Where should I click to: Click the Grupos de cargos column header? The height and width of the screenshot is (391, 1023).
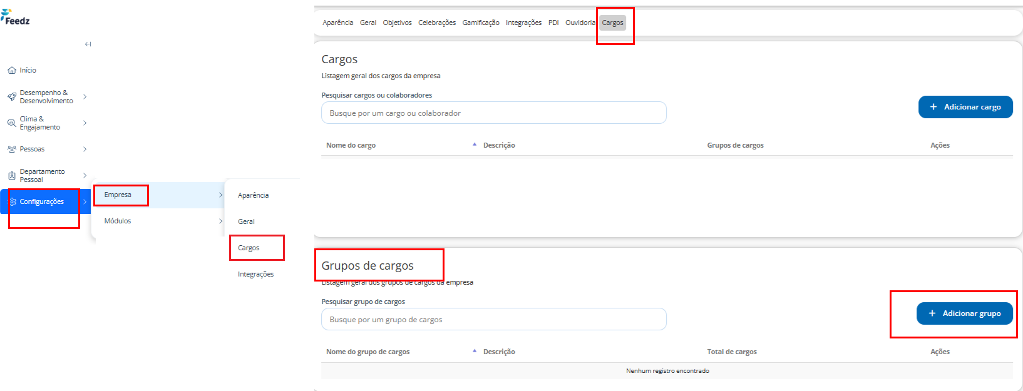tap(735, 145)
